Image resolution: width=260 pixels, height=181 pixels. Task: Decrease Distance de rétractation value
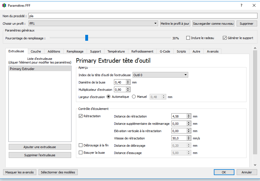189,117
